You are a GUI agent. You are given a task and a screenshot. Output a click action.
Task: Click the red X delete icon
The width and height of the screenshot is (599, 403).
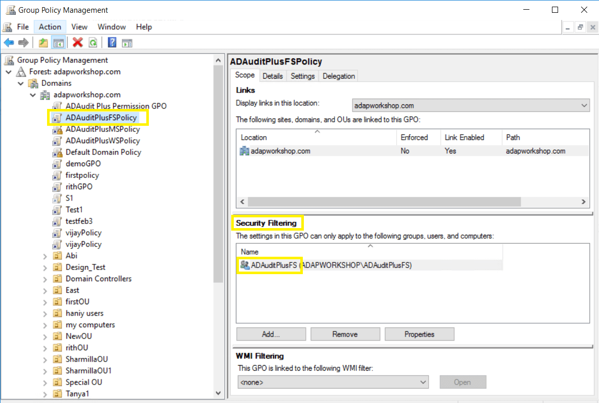point(77,42)
